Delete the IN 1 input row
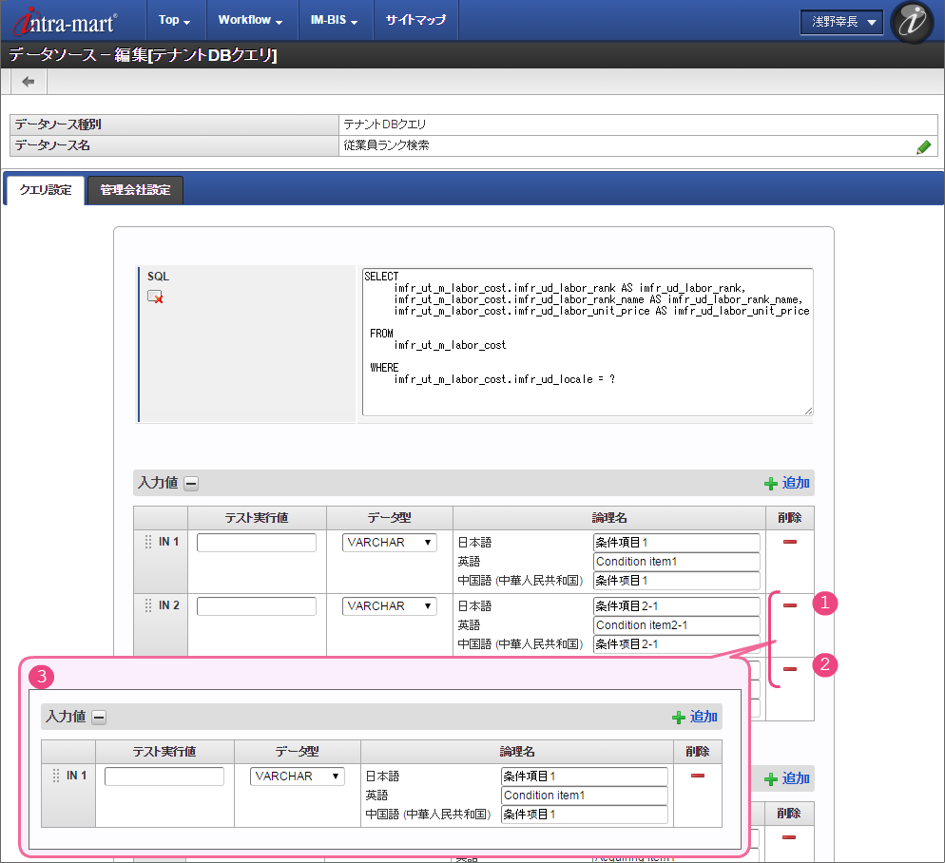 click(x=789, y=542)
